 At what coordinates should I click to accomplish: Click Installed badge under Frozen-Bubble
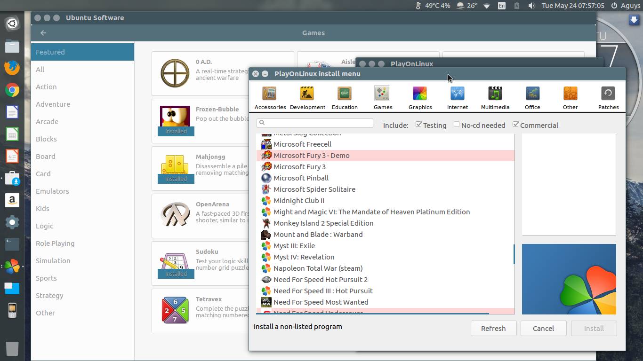[176, 132]
